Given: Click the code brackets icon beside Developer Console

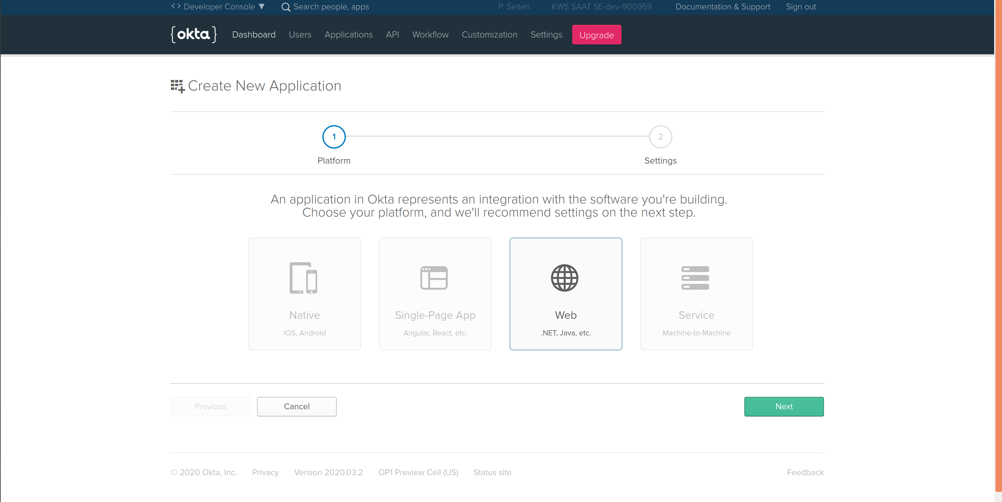Looking at the screenshot, I should (x=176, y=6).
